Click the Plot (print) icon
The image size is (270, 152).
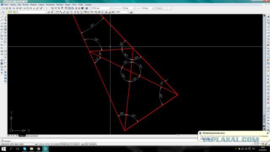[14, 8]
